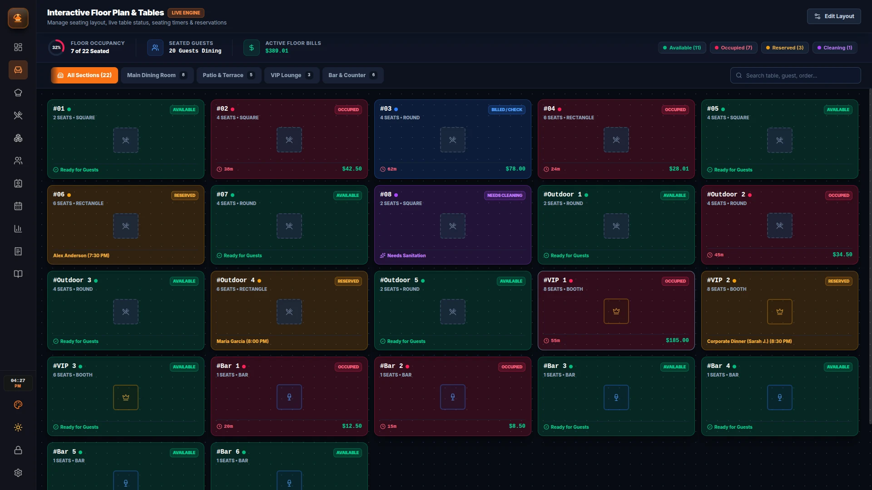The image size is (872, 490).
Task: Click the $8.50 bill on Bar 2
Action: 517,426
